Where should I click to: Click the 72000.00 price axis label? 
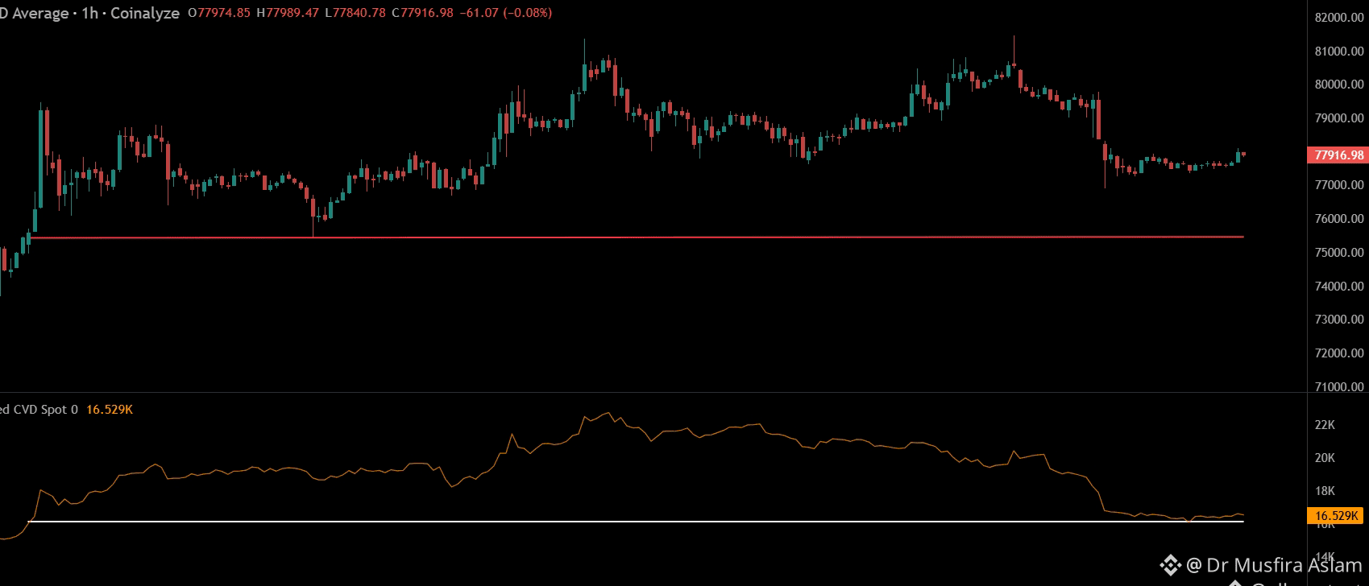1339,353
